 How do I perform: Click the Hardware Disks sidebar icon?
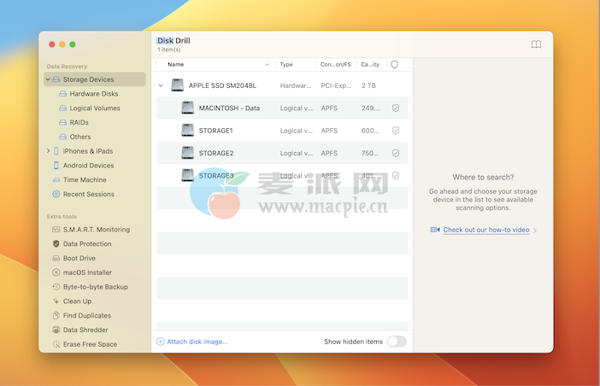62,94
